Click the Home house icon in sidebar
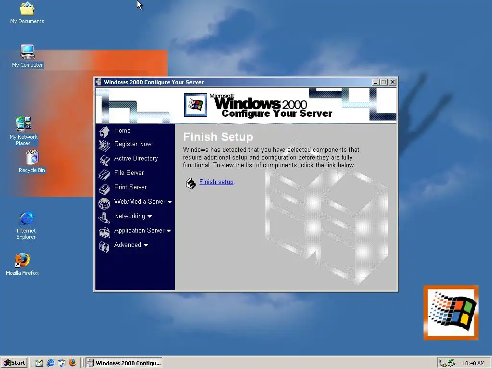Screen dimensions: 492x369 pos(104,132)
